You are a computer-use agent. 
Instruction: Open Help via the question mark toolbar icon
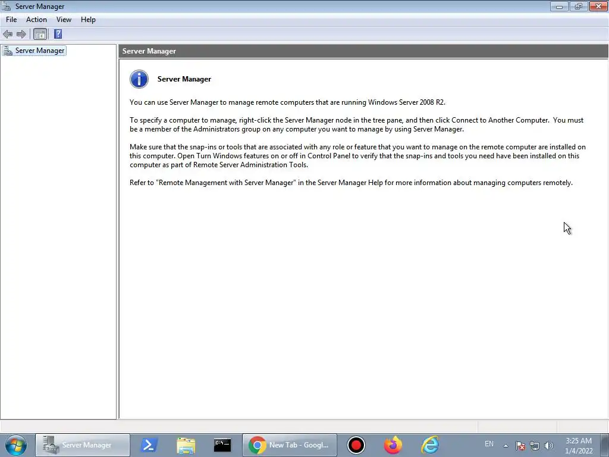pos(58,34)
